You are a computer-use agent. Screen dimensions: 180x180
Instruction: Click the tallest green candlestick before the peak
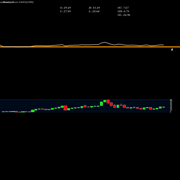point(102,104)
